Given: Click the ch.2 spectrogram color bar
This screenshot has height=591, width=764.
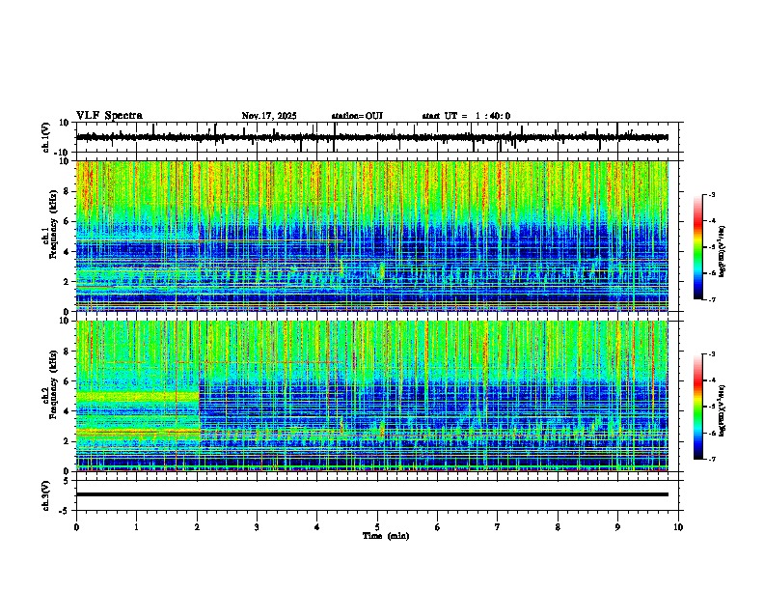Looking at the screenshot, I should [x=698, y=407].
